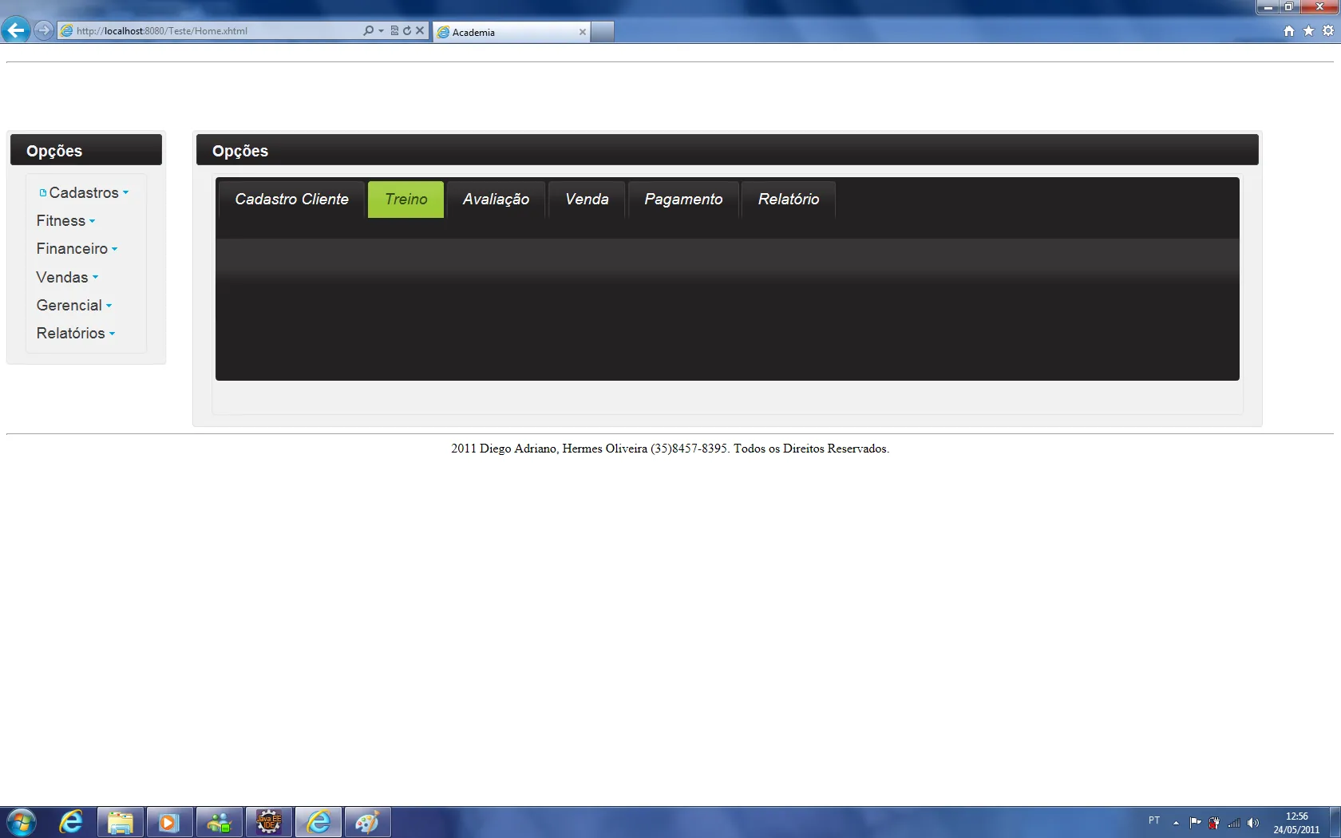Open the browser Home icon
This screenshot has width=1341, height=838.
click(1288, 30)
